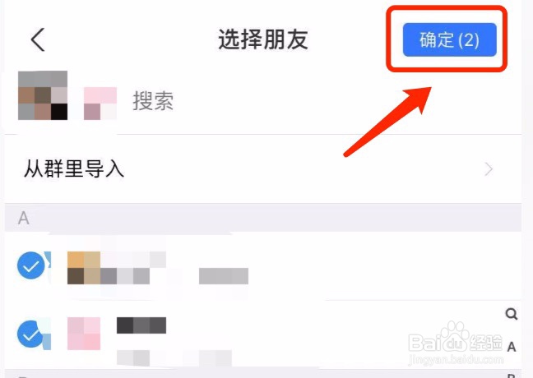Jump to letter A in the side index
Viewport: 533px width, 378px height.
512,347
